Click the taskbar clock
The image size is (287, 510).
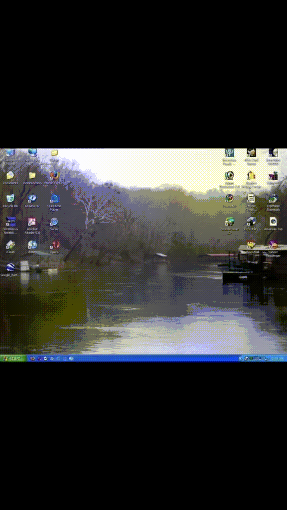pyautogui.click(x=278, y=359)
